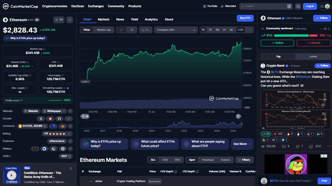Image resolution: width=332 pixels, height=186 pixels.
Task: Switch to the News tab
Action: pyautogui.click(x=120, y=19)
